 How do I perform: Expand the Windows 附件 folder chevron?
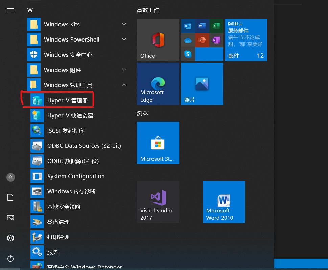[x=124, y=70]
